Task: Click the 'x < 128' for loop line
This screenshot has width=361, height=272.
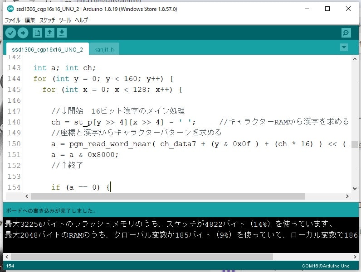Action: tap(112, 90)
